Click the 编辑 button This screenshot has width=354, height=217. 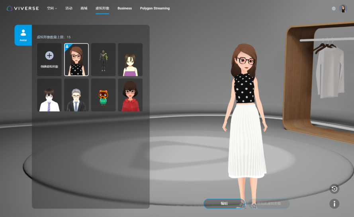click(224, 203)
